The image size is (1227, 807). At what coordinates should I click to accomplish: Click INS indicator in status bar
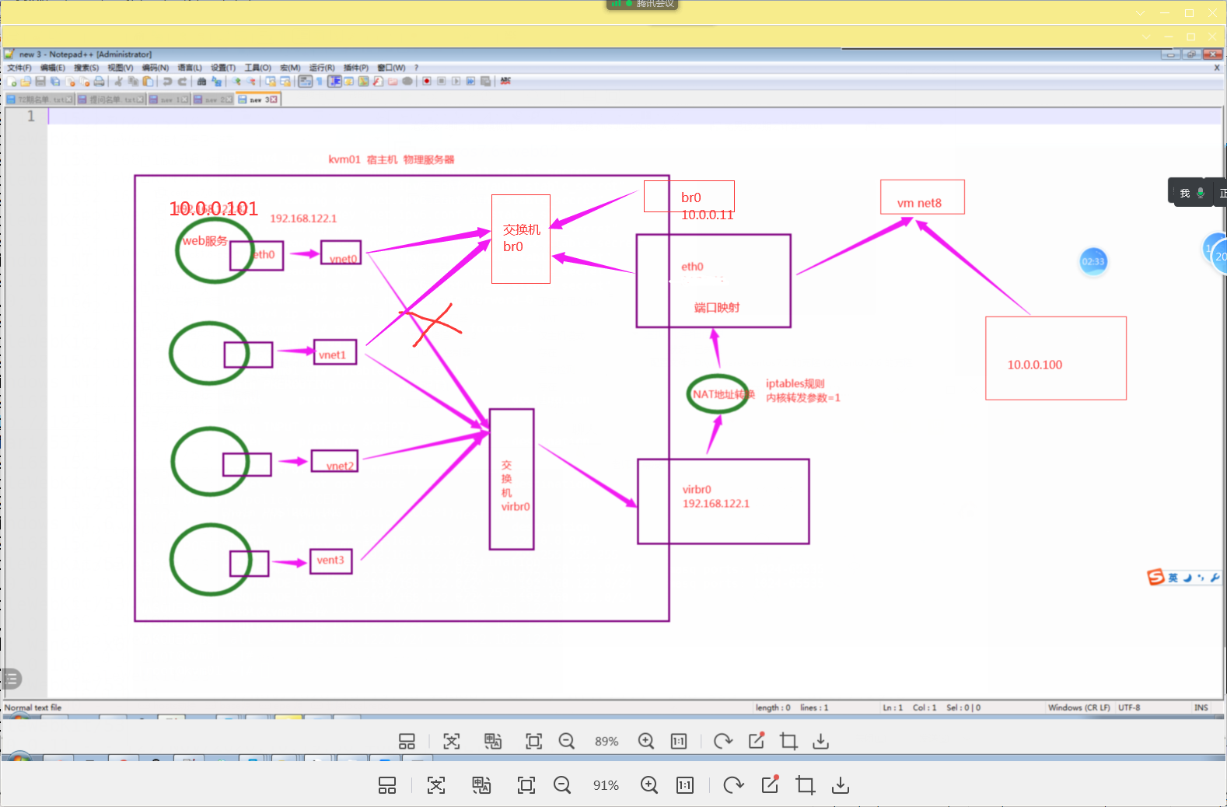click(x=1201, y=707)
